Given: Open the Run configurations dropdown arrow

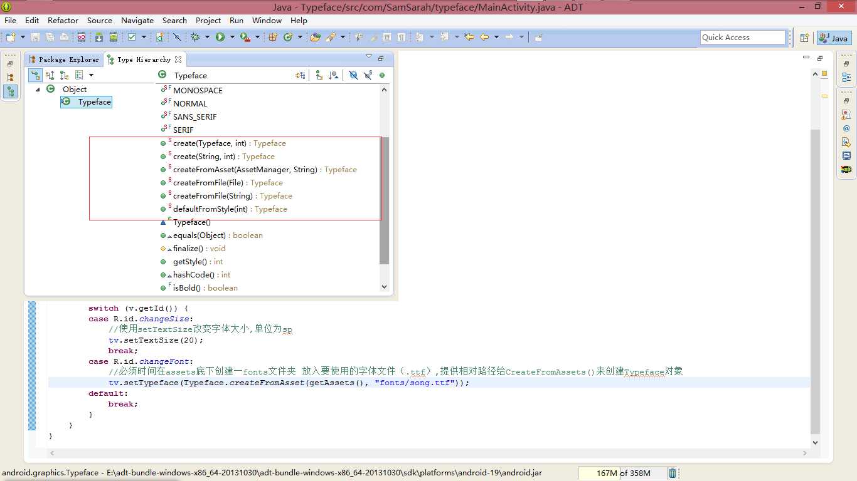Looking at the screenshot, I should click(x=232, y=38).
